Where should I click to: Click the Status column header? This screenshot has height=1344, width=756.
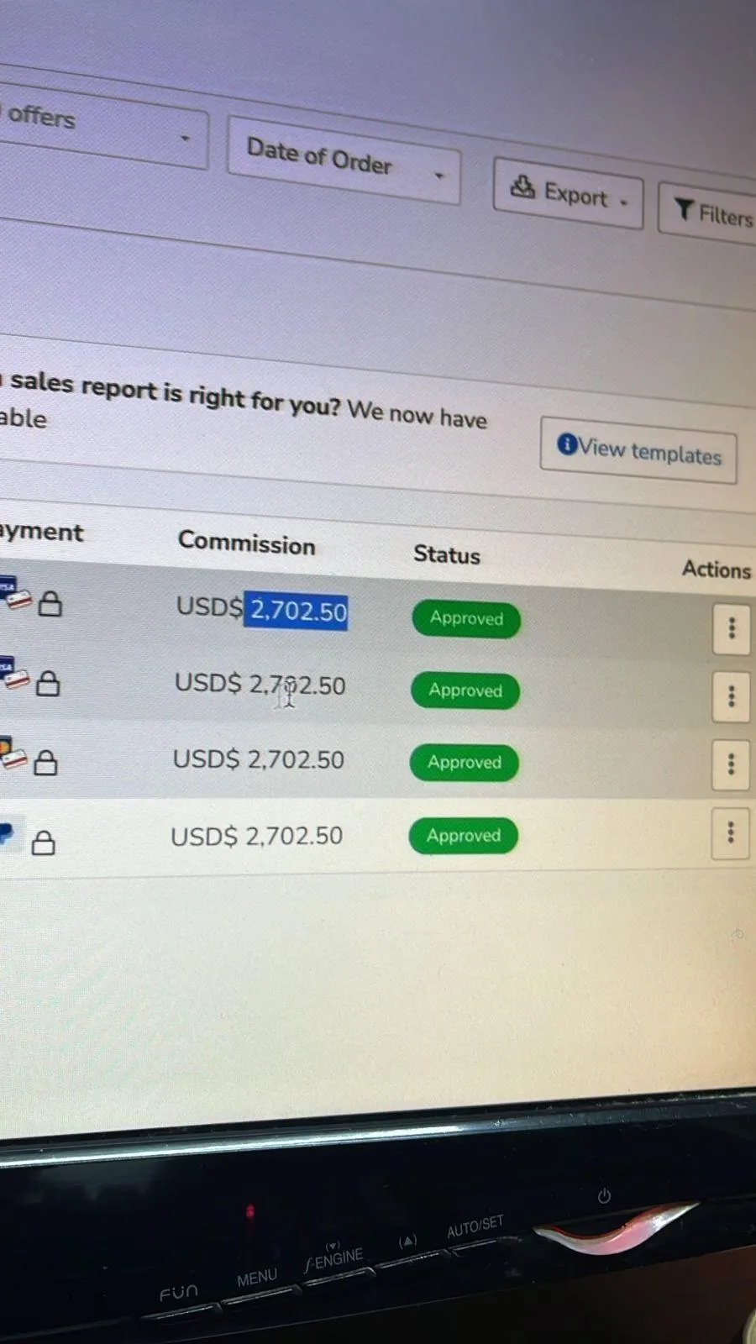[x=446, y=554]
